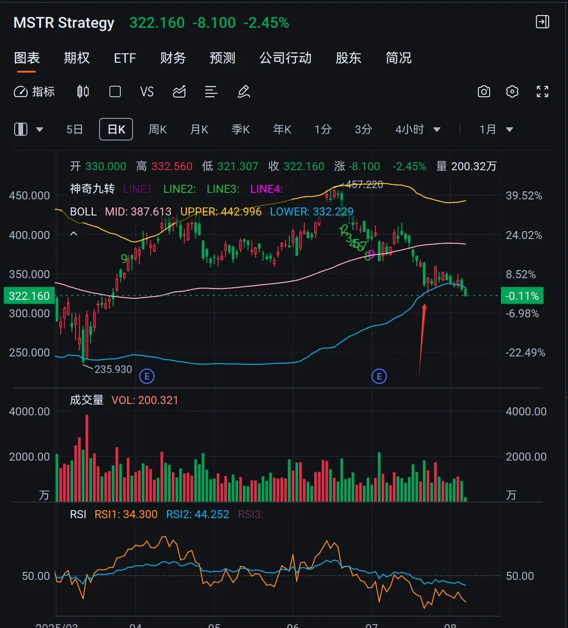Image resolution: width=568 pixels, height=628 pixels.
Task: Open the trend overlay chart icon
Action: pyautogui.click(x=179, y=92)
